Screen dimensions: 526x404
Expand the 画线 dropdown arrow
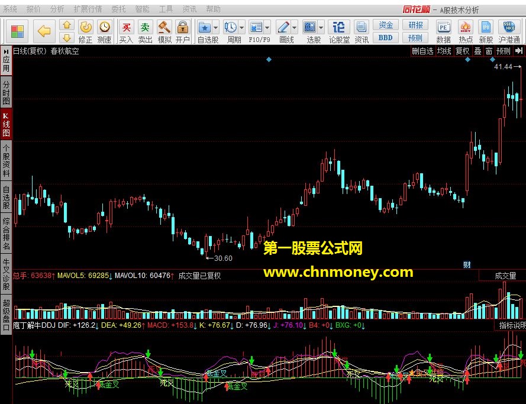[294, 28]
